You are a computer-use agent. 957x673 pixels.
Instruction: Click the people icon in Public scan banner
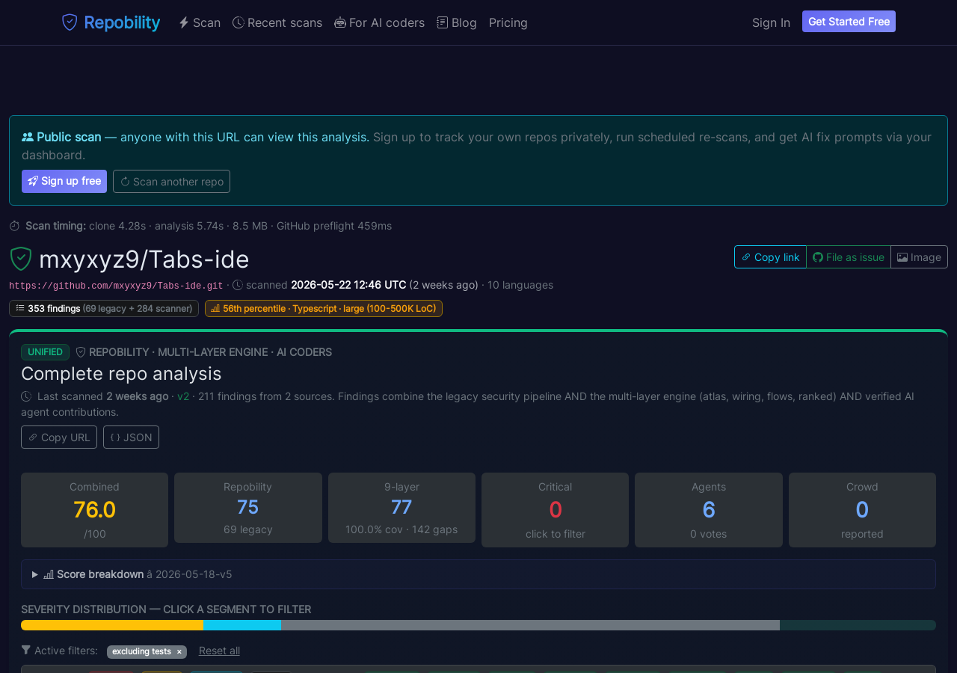(28, 137)
